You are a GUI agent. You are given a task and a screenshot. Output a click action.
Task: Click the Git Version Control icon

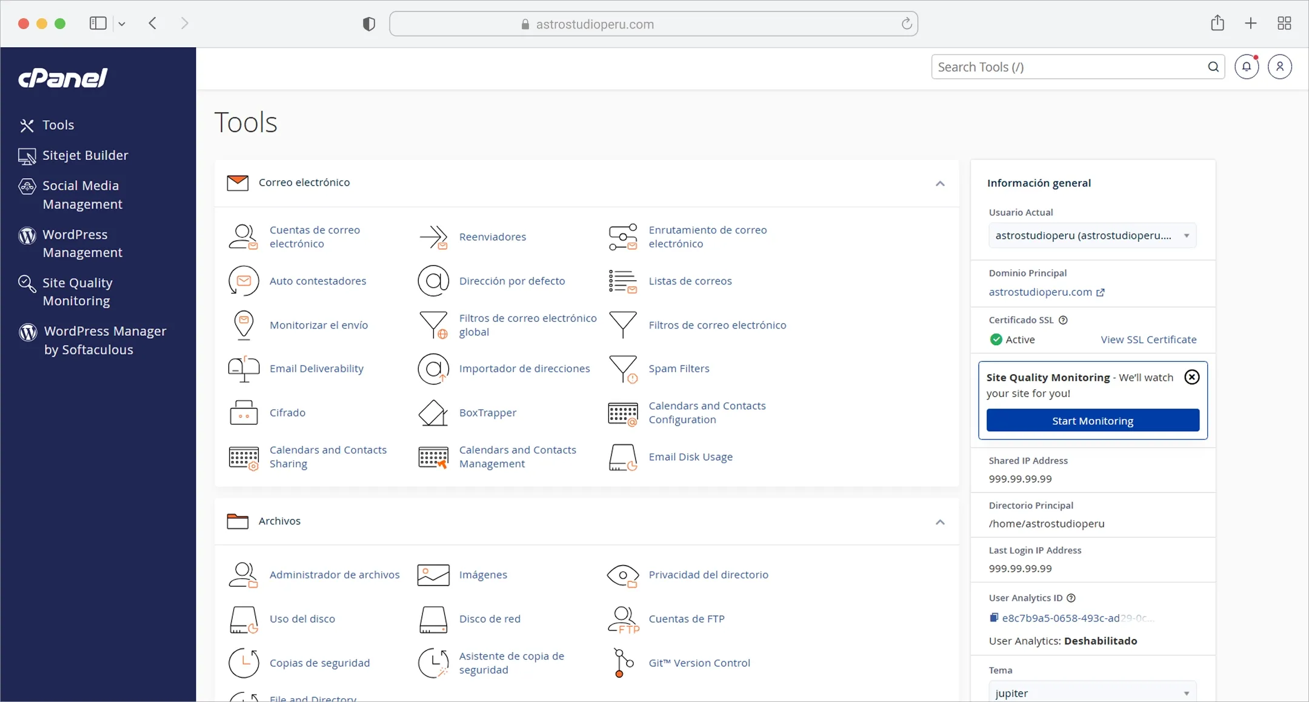(x=623, y=663)
